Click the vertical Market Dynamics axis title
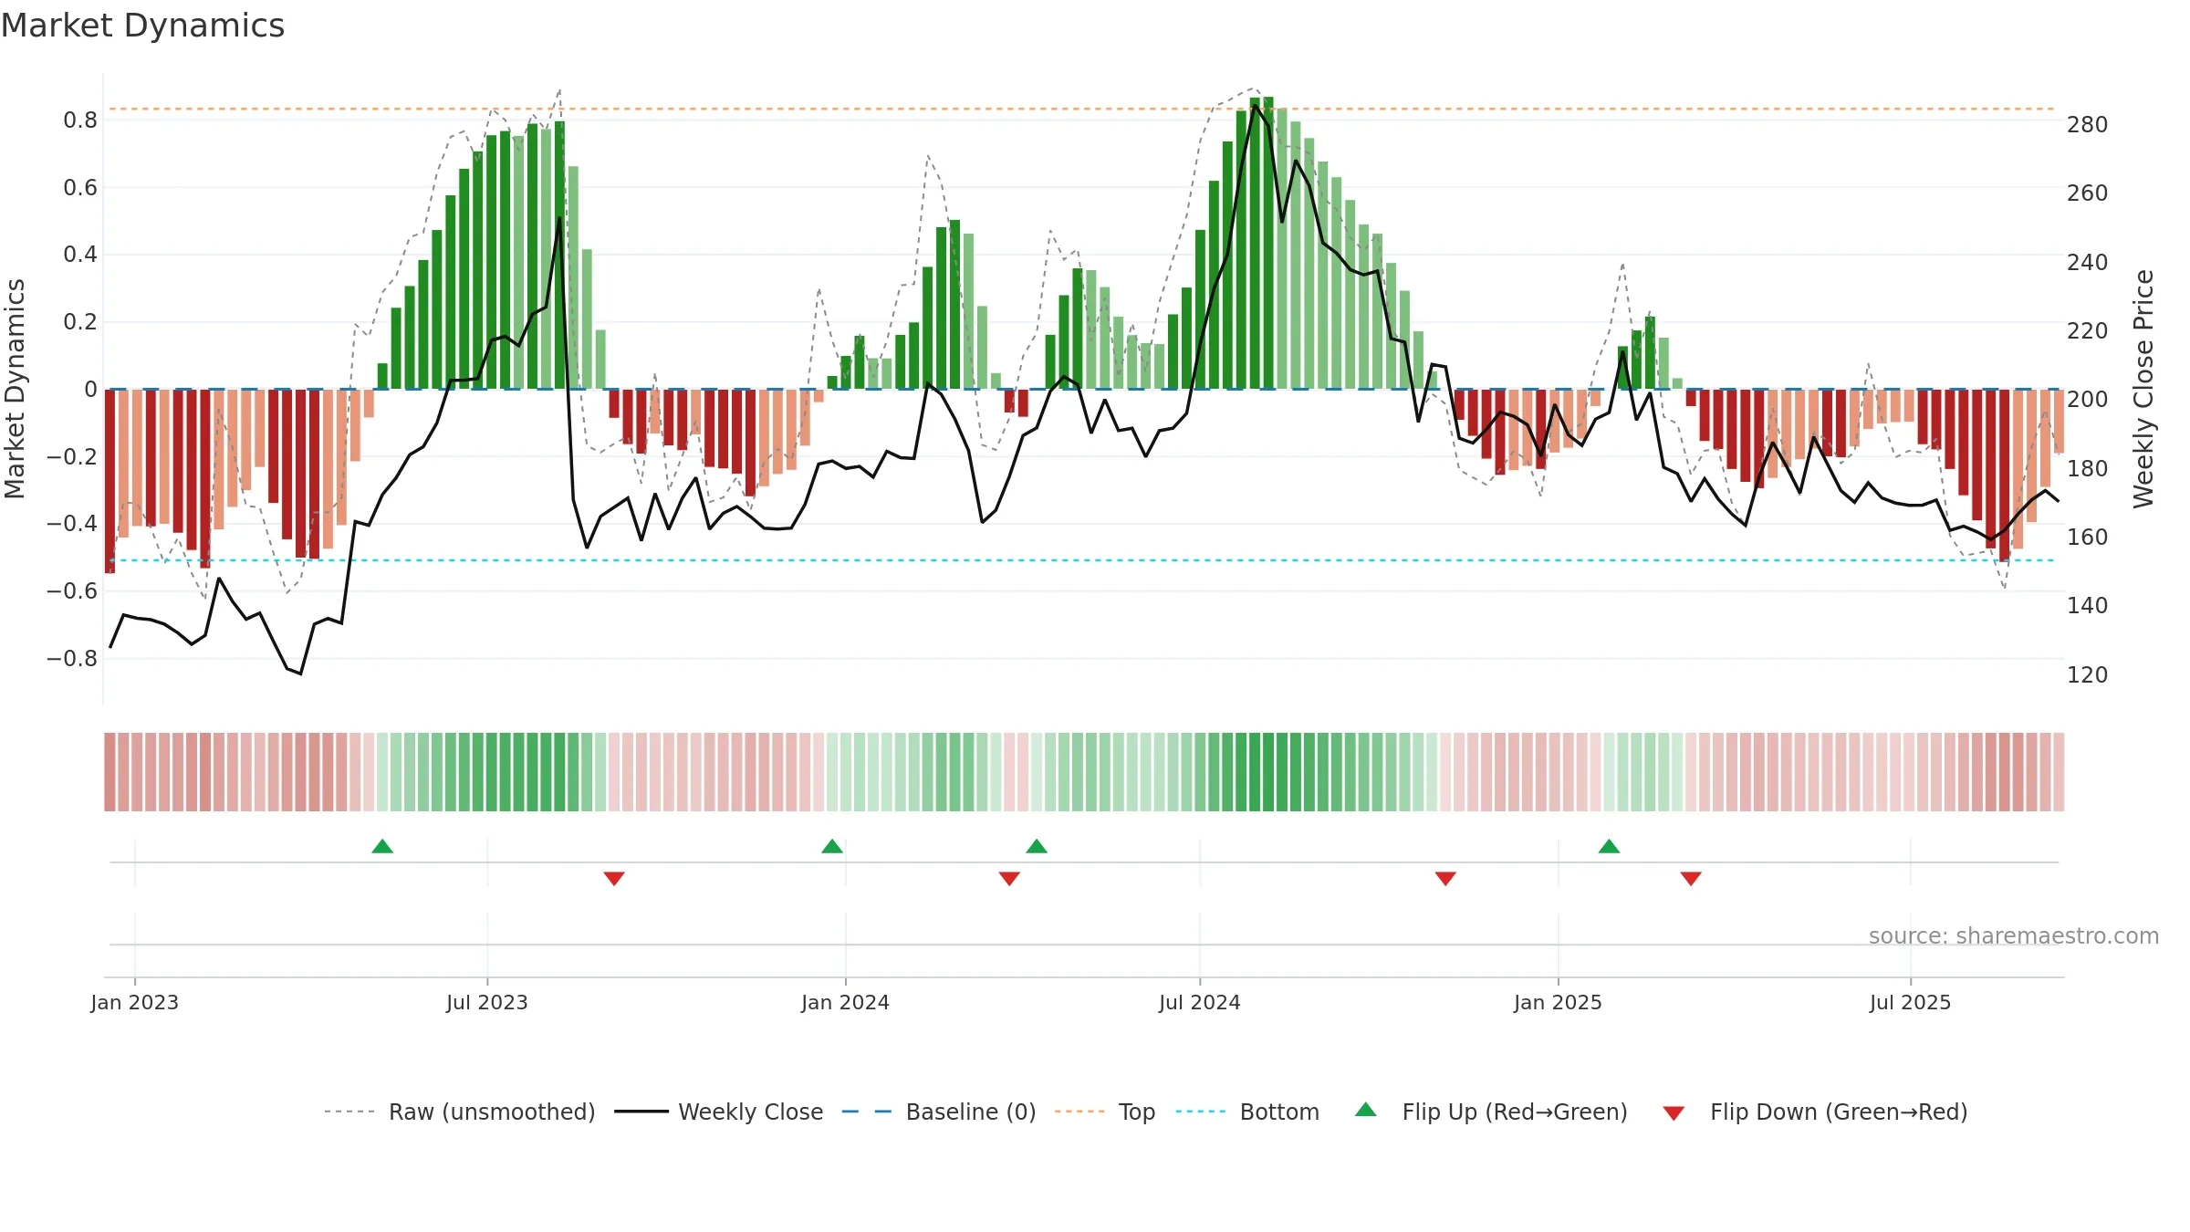Image resolution: width=2190 pixels, height=1232 pixels. tap(15, 389)
